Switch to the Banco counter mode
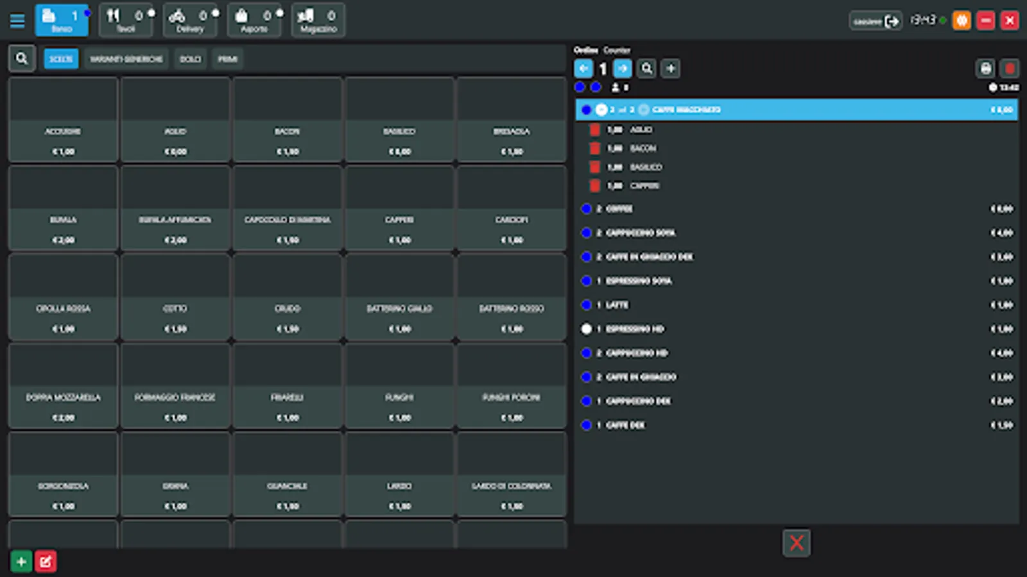 click(x=62, y=20)
